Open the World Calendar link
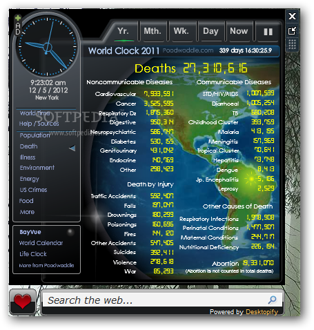 click(x=41, y=243)
